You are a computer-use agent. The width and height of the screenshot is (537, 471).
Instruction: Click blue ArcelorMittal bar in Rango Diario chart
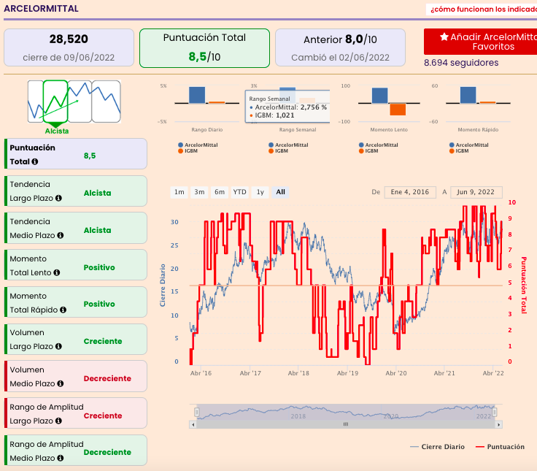coord(197,95)
